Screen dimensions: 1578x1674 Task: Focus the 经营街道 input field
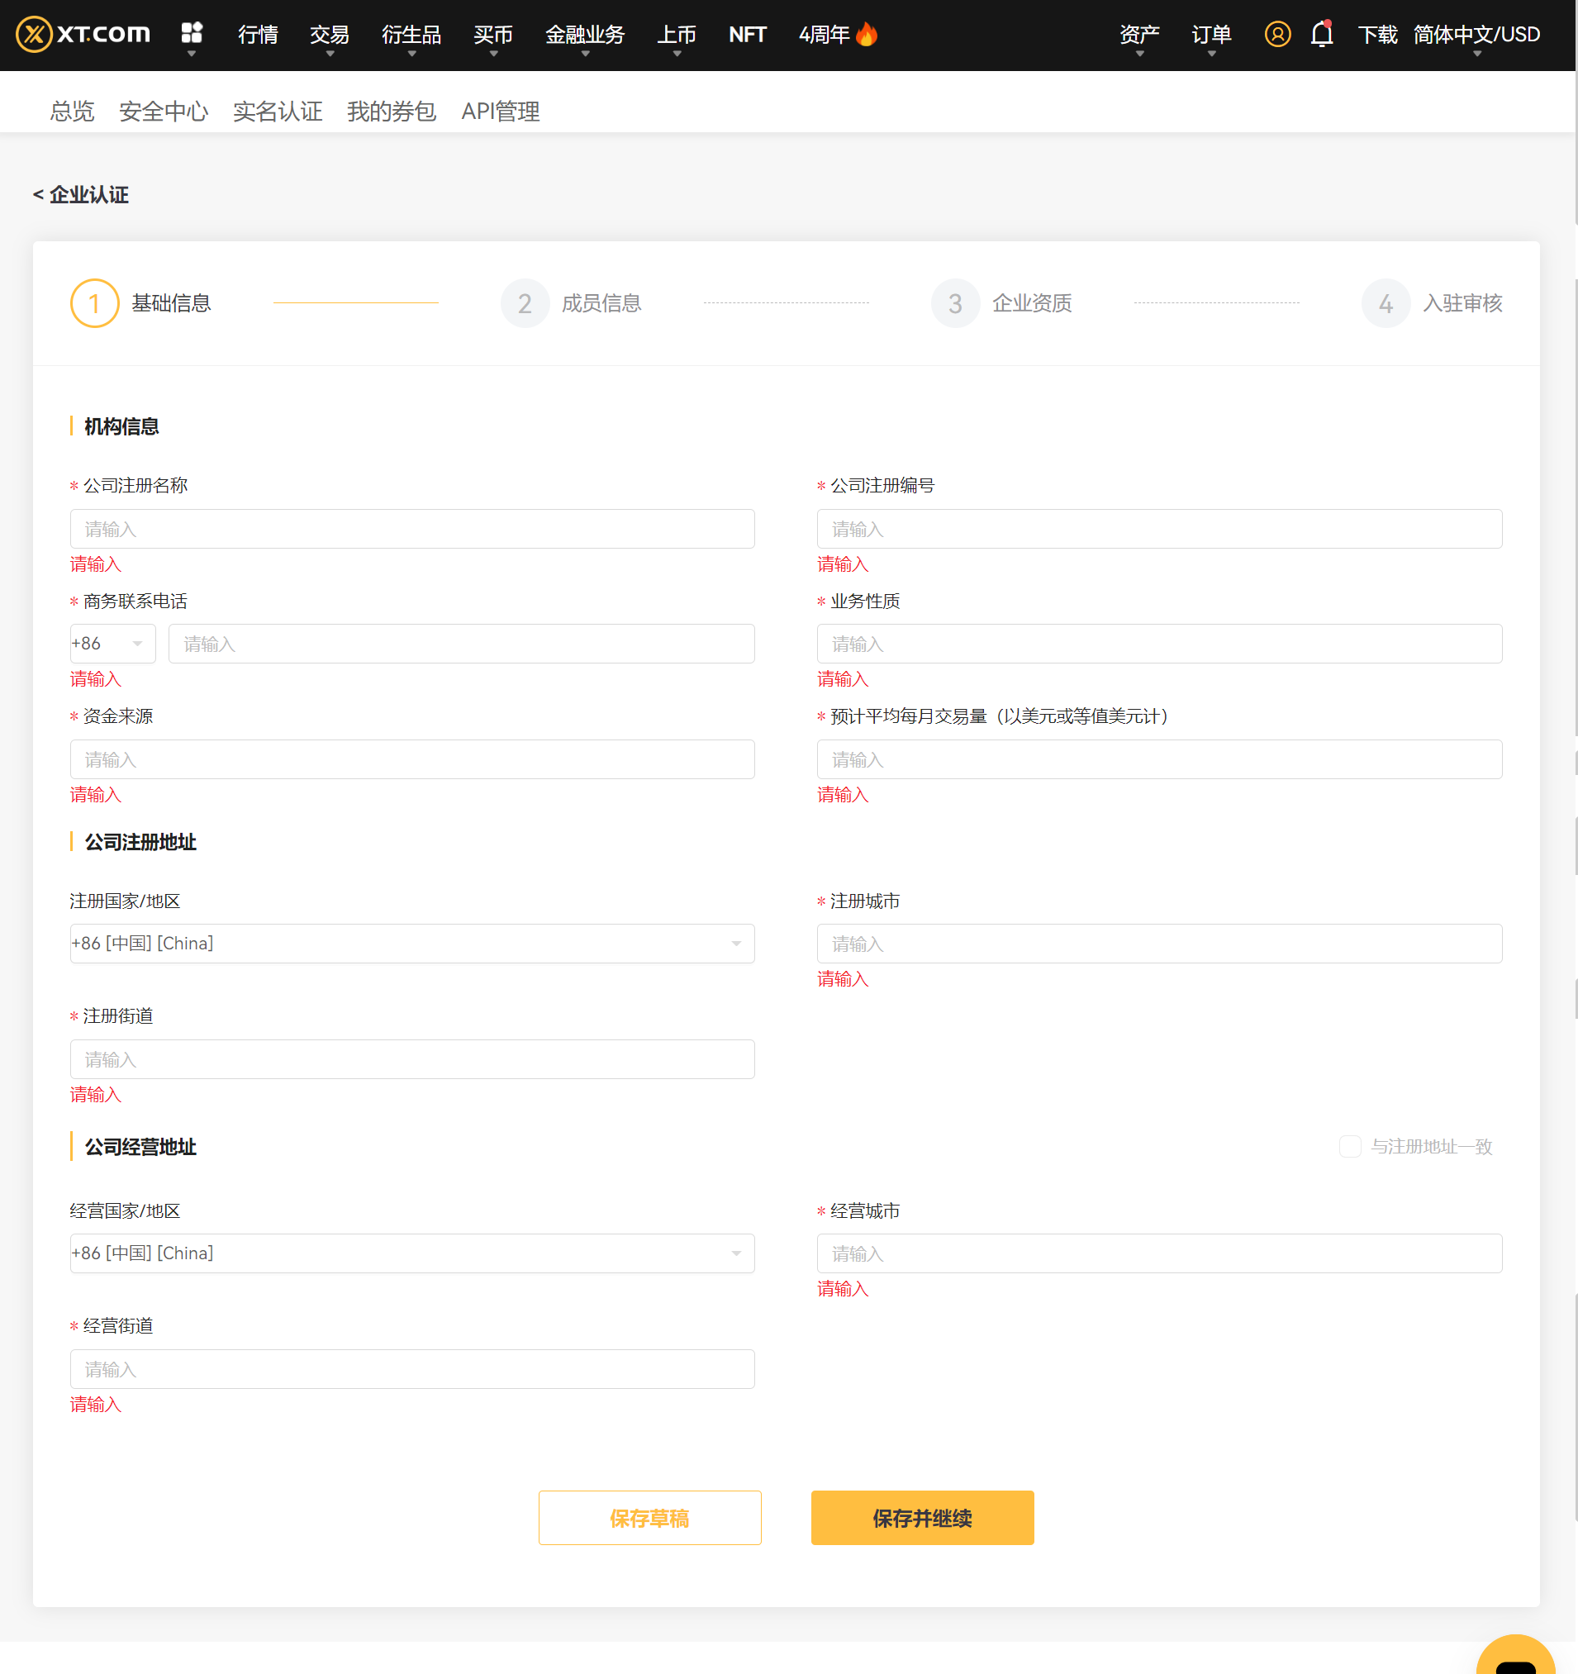[x=411, y=1369]
